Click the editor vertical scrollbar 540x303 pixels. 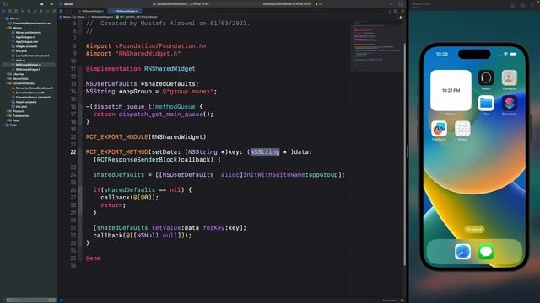404,155
